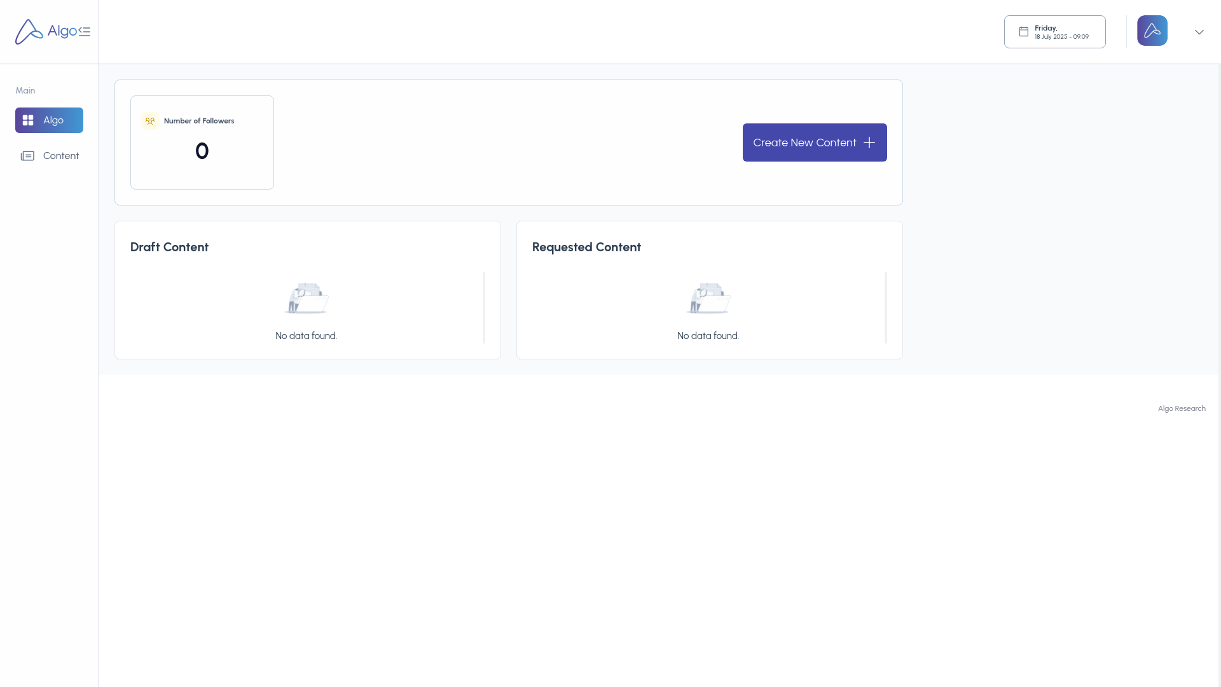This screenshot has height=687, width=1221.
Task: Open the Algo dashboard menu item
Action: (x=49, y=120)
